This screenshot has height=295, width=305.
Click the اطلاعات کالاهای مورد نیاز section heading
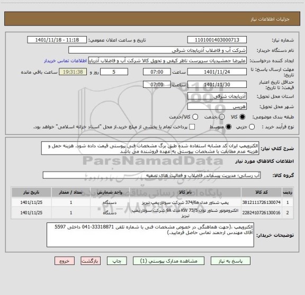coord(265,162)
